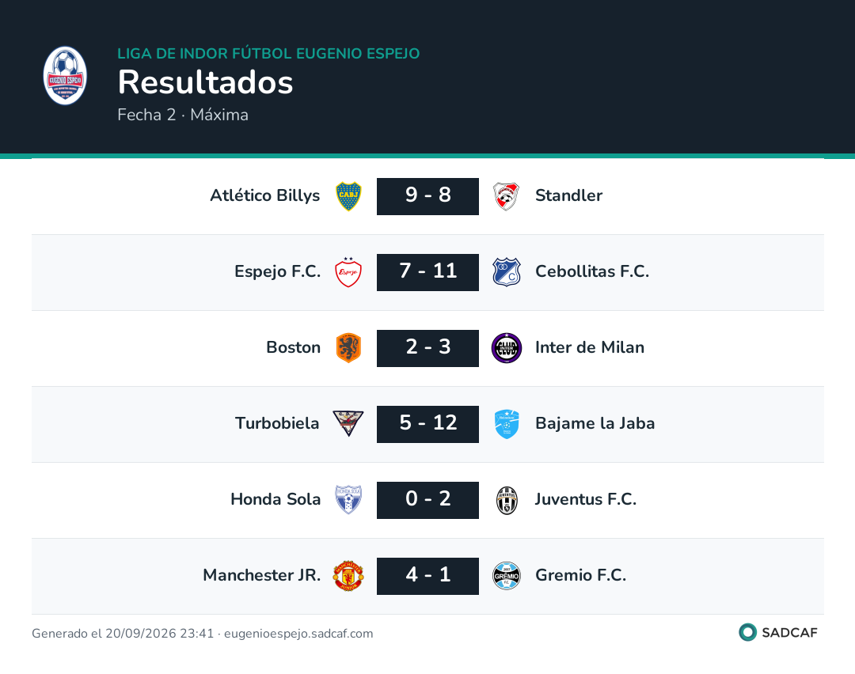Click the Turbobiela triangular crest
855x674 pixels.
click(348, 423)
